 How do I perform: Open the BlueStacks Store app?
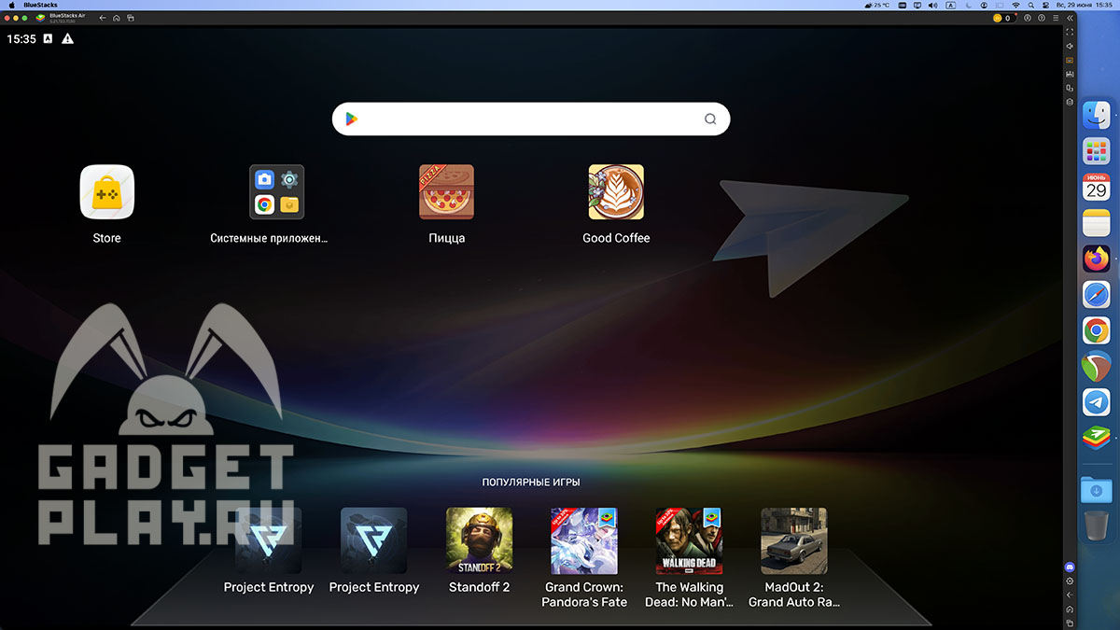106,192
